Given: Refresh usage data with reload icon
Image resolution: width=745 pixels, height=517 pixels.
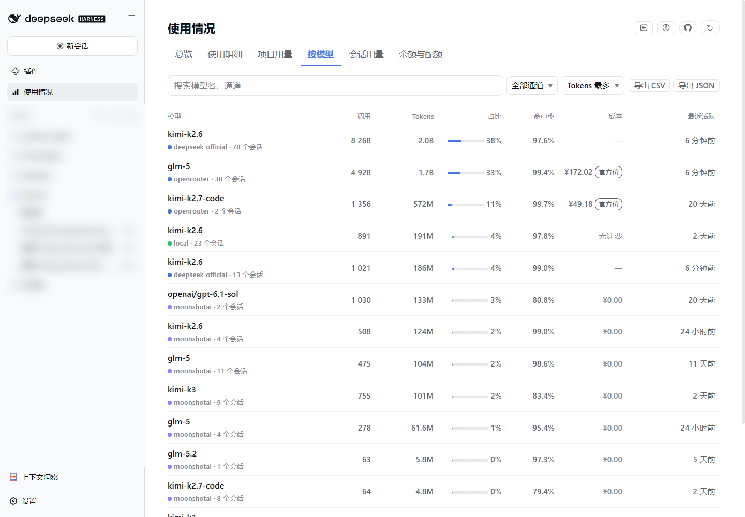Looking at the screenshot, I should (x=710, y=28).
